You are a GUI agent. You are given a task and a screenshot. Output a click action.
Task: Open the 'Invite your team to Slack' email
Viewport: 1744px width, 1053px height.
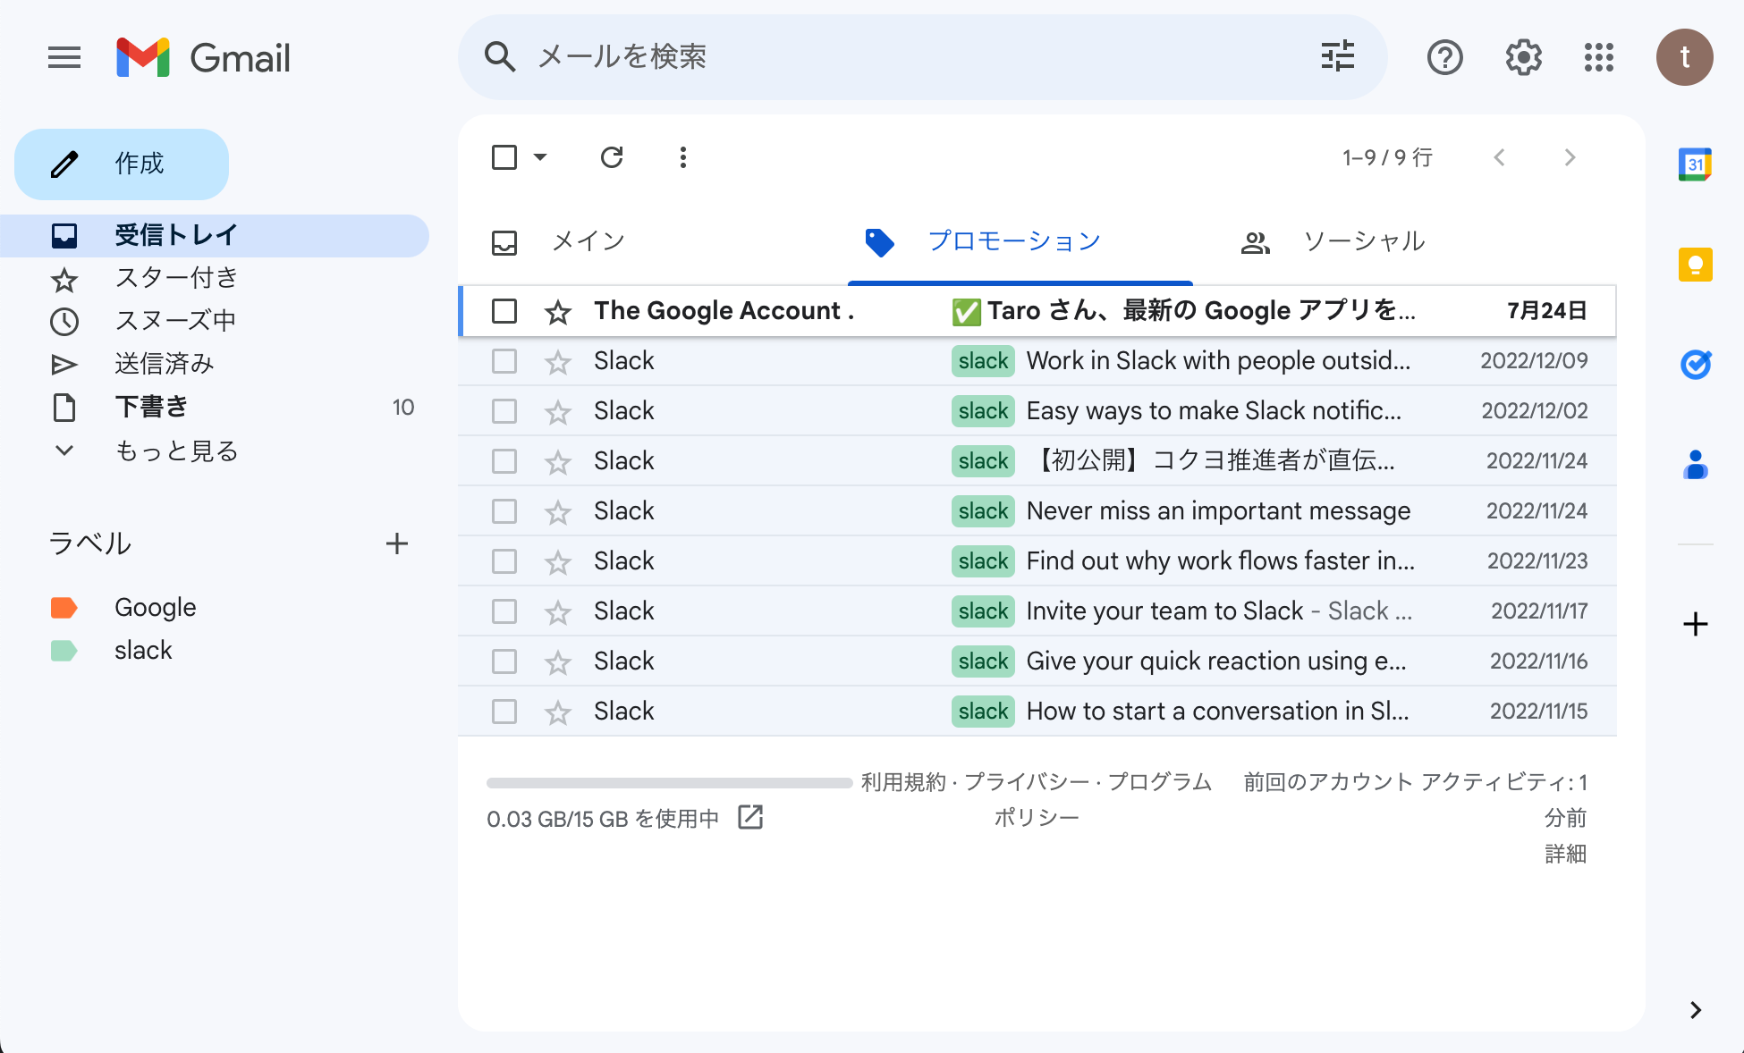point(1037,611)
